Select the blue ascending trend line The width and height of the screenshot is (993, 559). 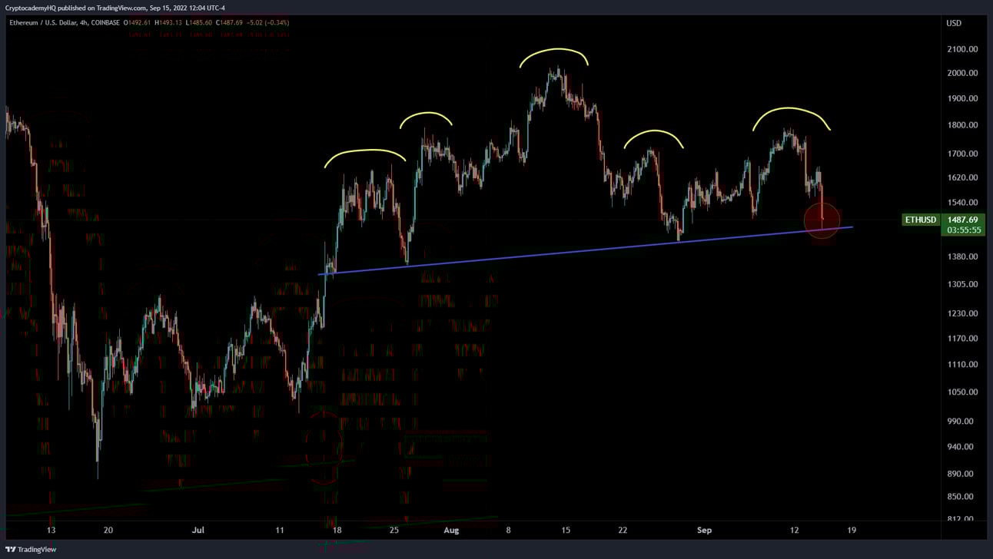pos(586,250)
